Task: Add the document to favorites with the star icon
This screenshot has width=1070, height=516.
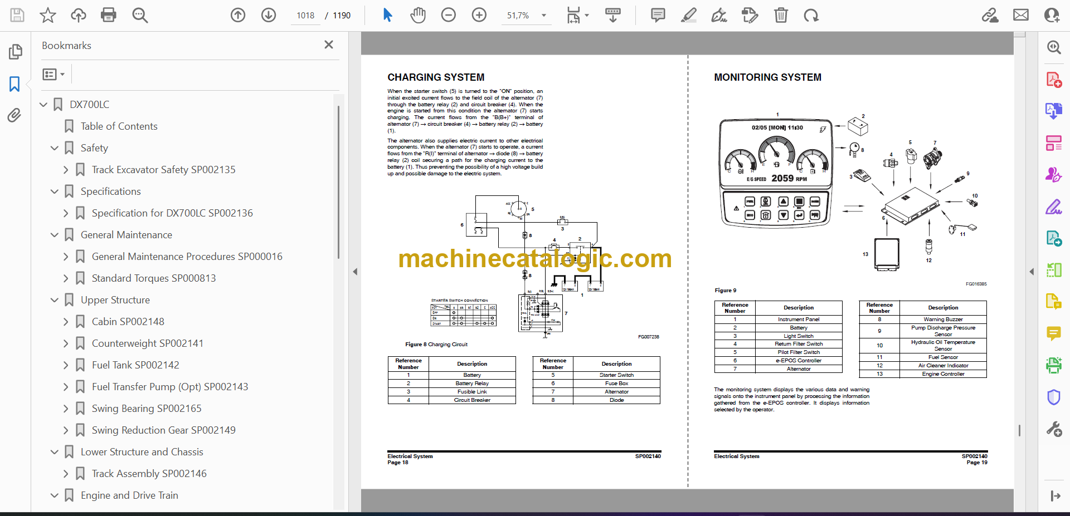Action: [x=48, y=15]
